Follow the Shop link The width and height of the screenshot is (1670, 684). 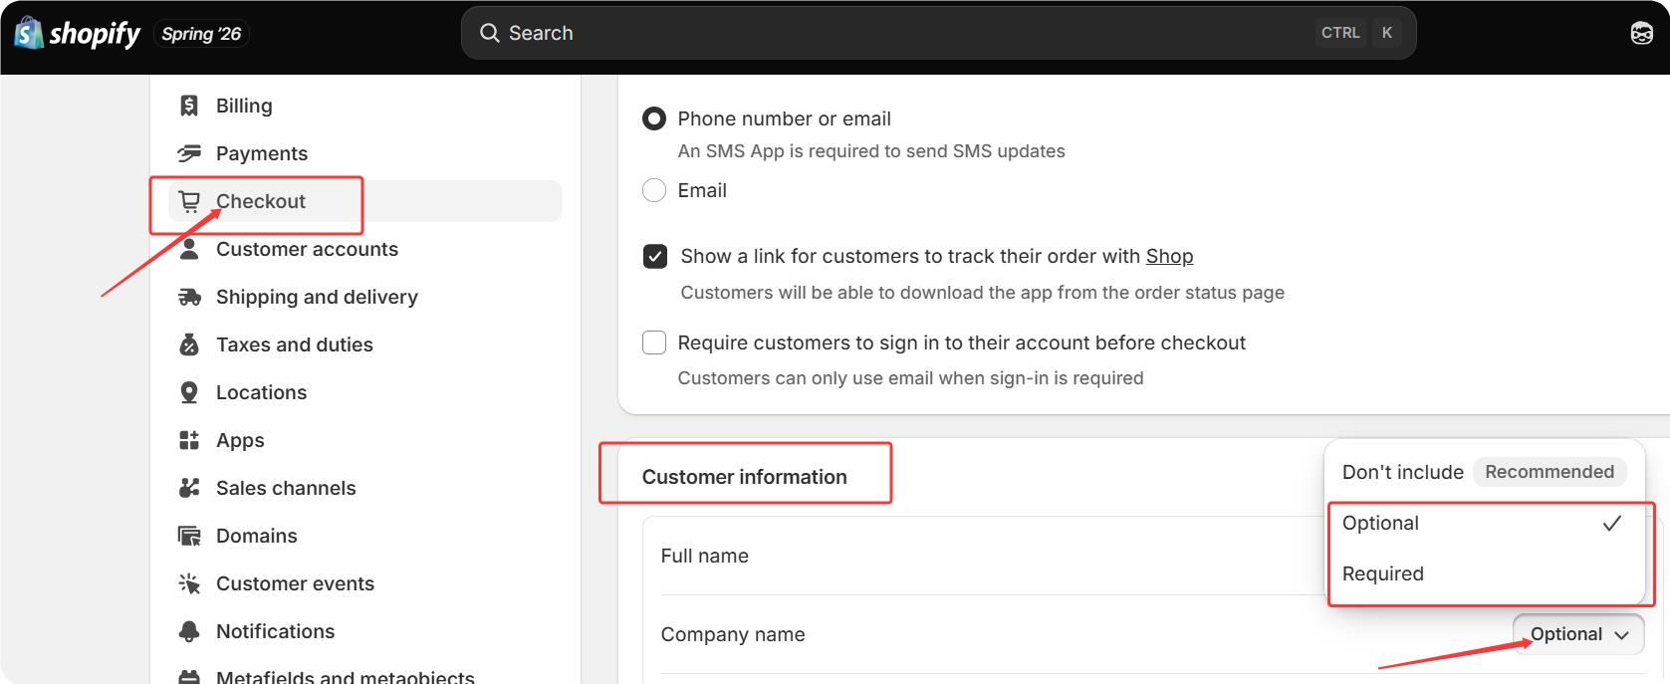[x=1169, y=256]
